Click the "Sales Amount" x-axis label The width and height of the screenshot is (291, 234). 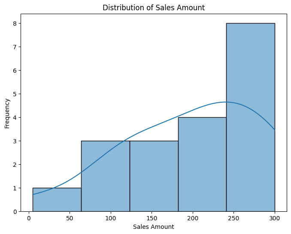[x=153, y=227]
